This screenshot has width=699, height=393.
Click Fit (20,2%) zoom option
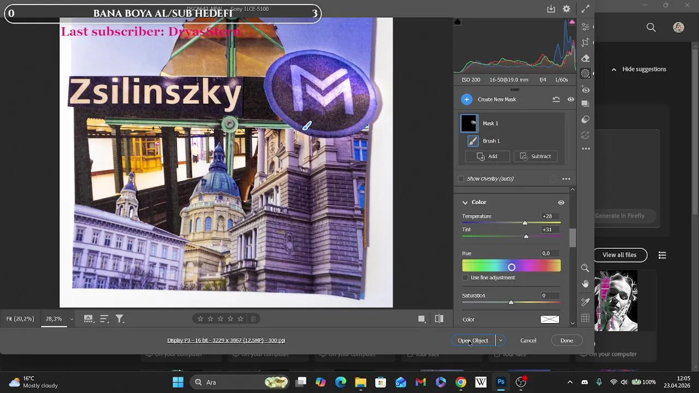(20, 319)
